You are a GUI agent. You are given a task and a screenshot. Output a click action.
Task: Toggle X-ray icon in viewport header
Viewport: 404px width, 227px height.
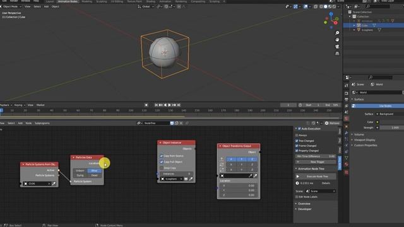(316, 7)
